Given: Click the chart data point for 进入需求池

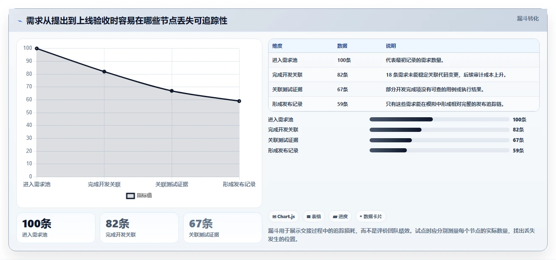Looking at the screenshot, I should click(37, 49).
